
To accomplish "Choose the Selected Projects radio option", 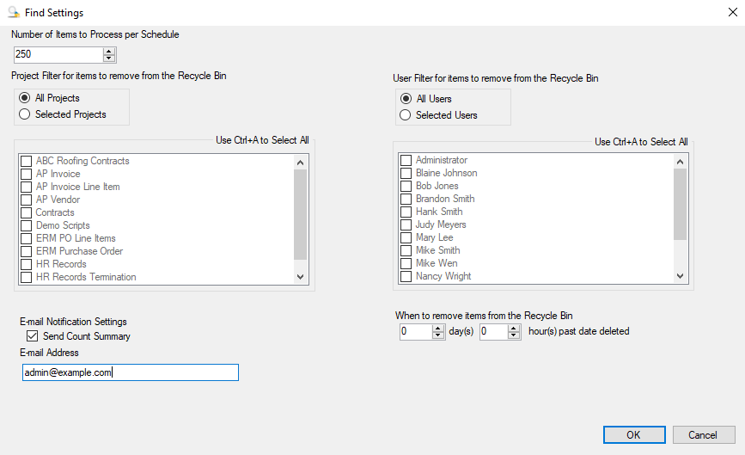I will coord(24,114).
